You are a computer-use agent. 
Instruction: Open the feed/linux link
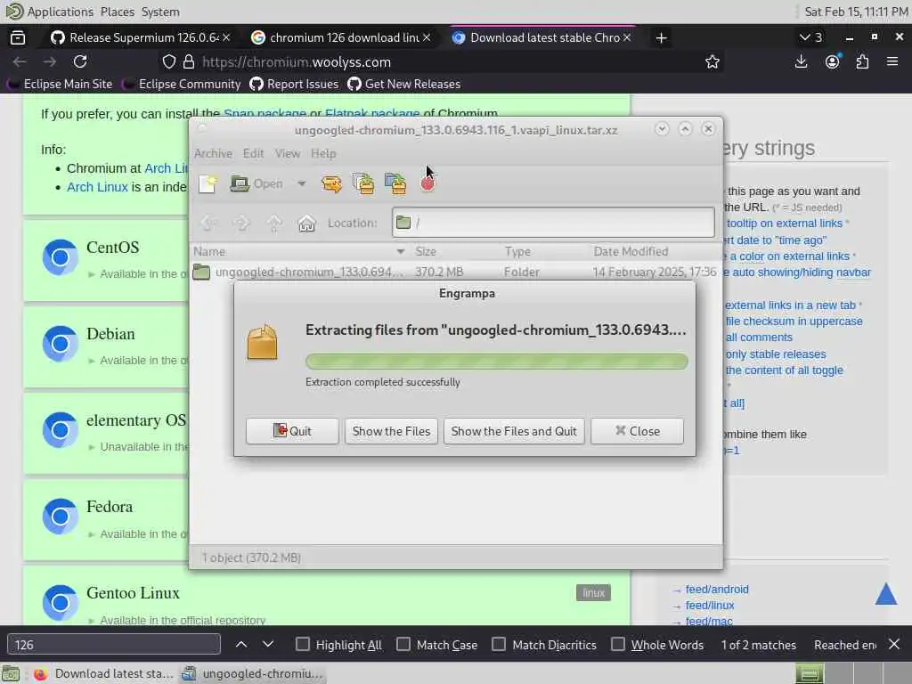710,606
